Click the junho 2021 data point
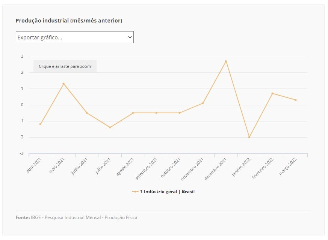The width and height of the screenshot is (328, 240). coord(87,113)
